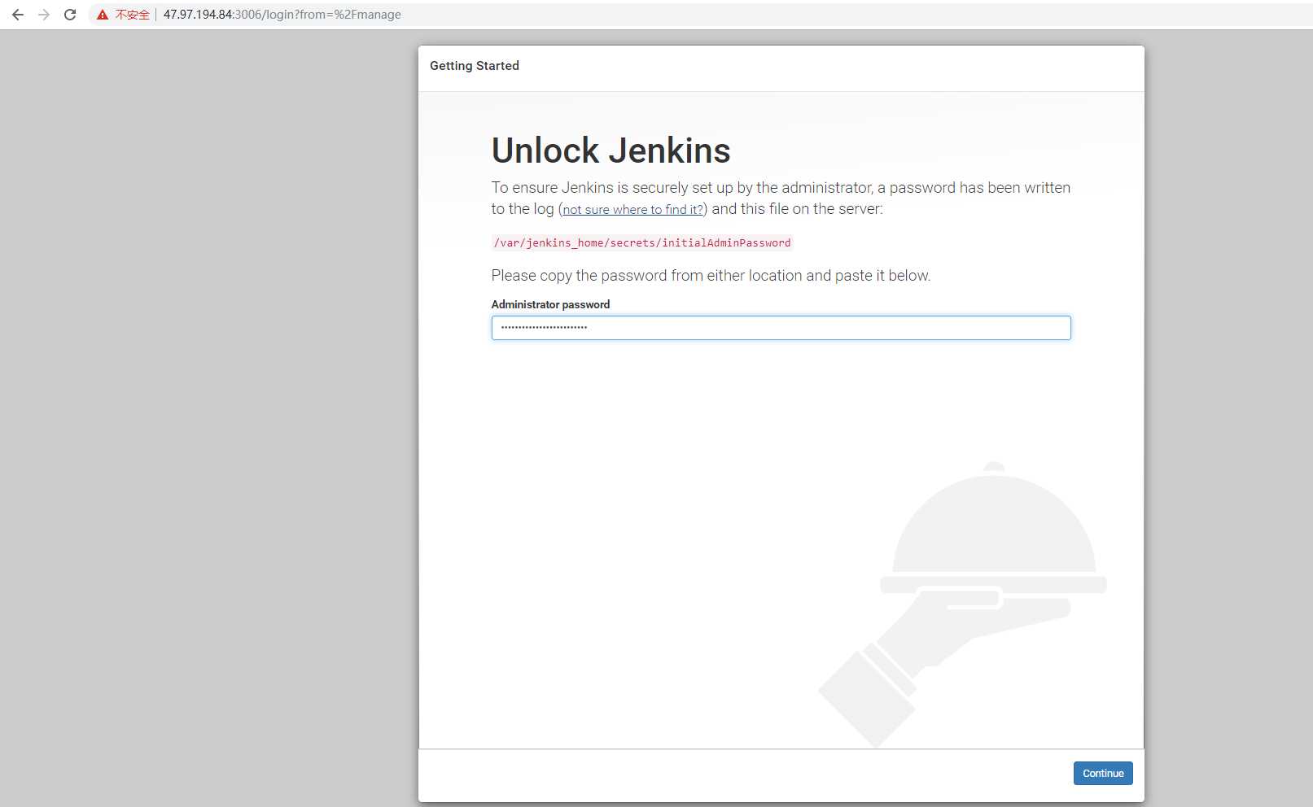The image size is (1313, 807).
Task: Select the address bar URL text
Action: [282, 15]
